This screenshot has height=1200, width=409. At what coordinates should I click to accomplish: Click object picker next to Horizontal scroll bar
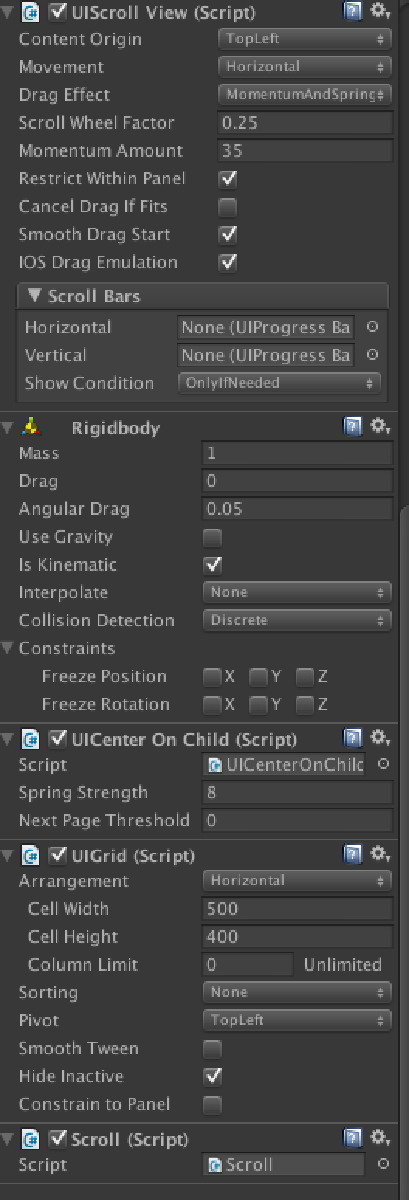click(373, 327)
